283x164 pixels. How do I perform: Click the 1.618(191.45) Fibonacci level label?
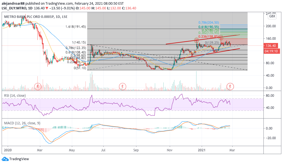pyautogui.click(x=76, y=27)
